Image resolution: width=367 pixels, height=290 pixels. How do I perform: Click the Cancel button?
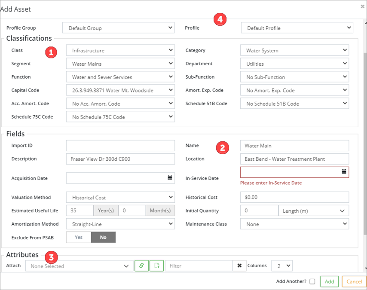click(x=354, y=281)
